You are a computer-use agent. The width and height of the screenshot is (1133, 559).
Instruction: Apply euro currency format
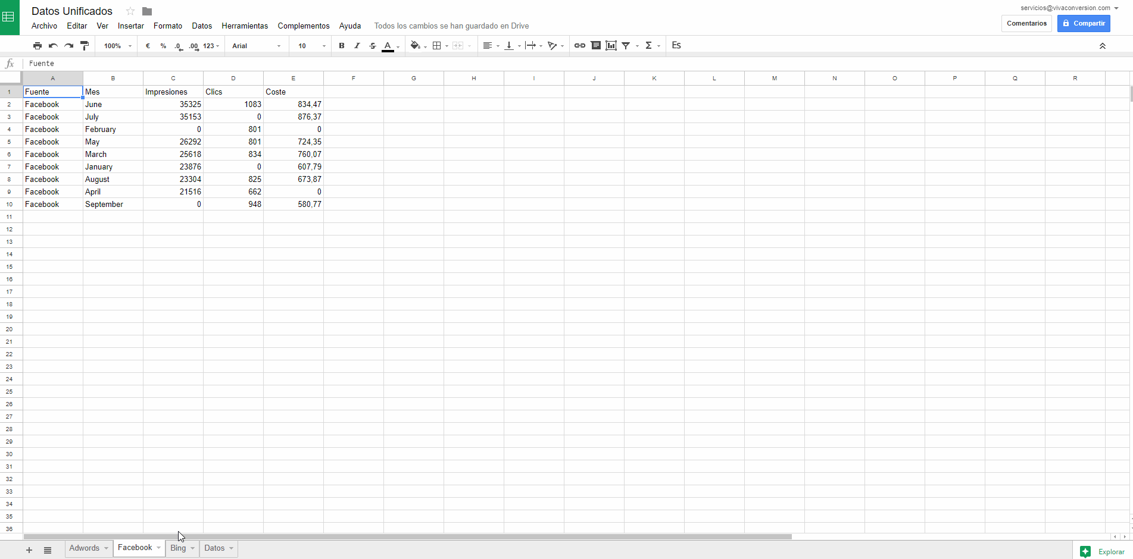148,46
